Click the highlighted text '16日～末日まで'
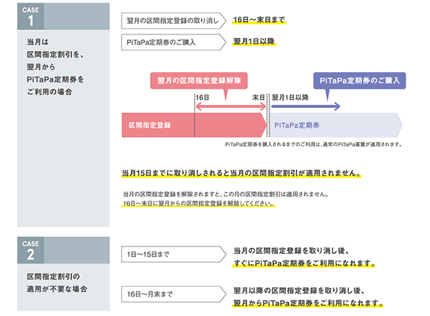Viewport: 430px width, 316px height. point(259,20)
